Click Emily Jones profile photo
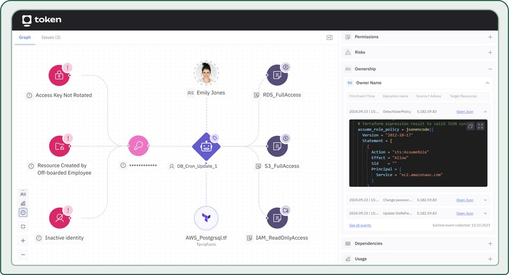 tap(206, 74)
